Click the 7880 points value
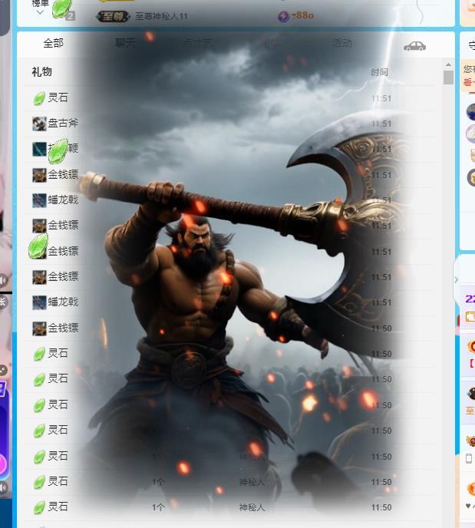 pyautogui.click(x=302, y=16)
